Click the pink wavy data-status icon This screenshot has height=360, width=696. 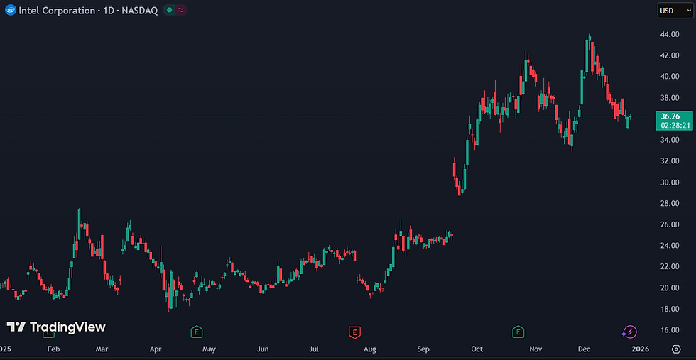[180, 10]
